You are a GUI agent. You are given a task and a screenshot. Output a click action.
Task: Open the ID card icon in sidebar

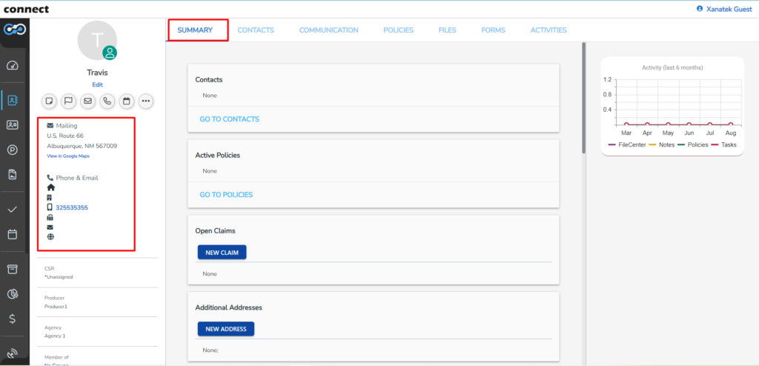13,125
